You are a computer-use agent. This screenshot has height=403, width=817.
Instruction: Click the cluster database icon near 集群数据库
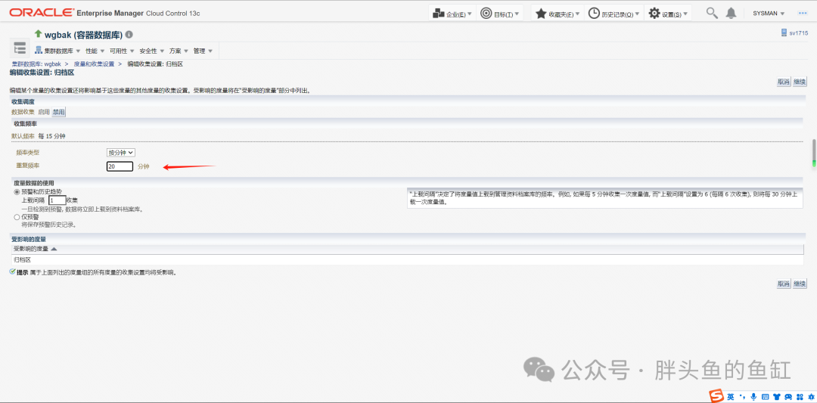coord(38,51)
